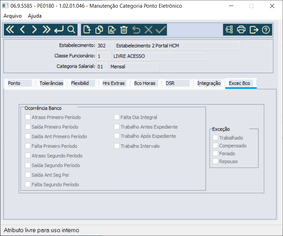Toggle Trabalho Após Expediente checkbox
This screenshot has height=236, width=283.
pos(116,136)
